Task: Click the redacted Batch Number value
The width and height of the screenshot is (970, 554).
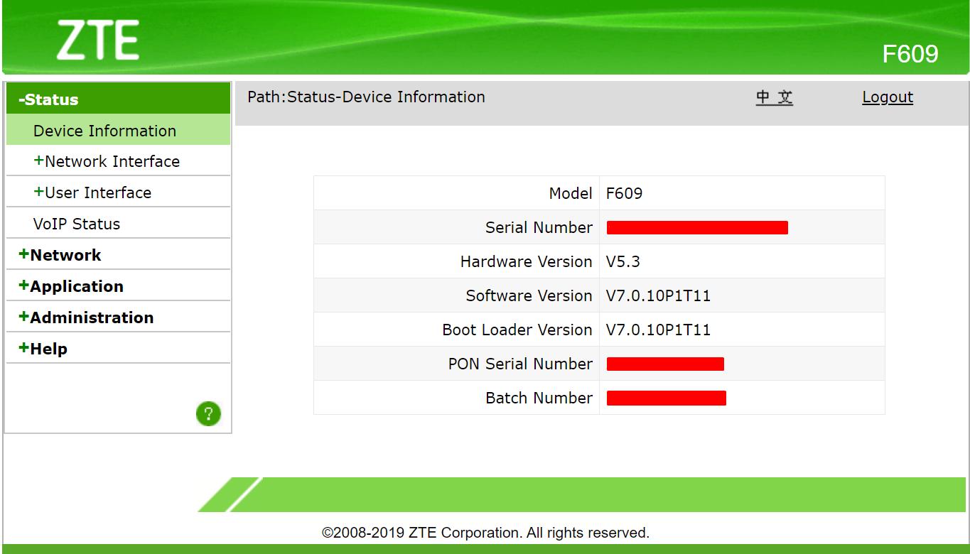Action: (667, 398)
